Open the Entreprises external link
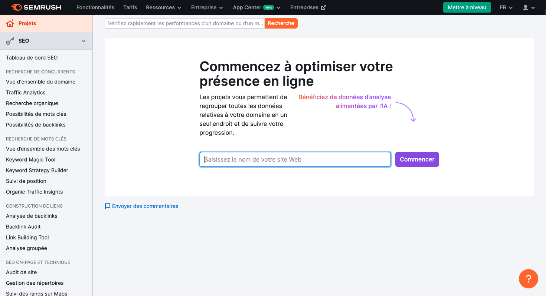Screen dimensions: 546x301 pyautogui.click(x=308, y=7)
